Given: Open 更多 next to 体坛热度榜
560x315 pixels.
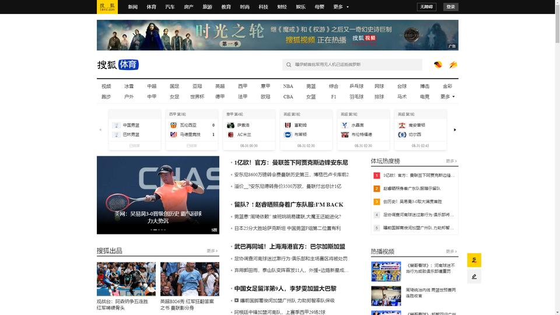Looking at the screenshot, I should pyautogui.click(x=451, y=161).
